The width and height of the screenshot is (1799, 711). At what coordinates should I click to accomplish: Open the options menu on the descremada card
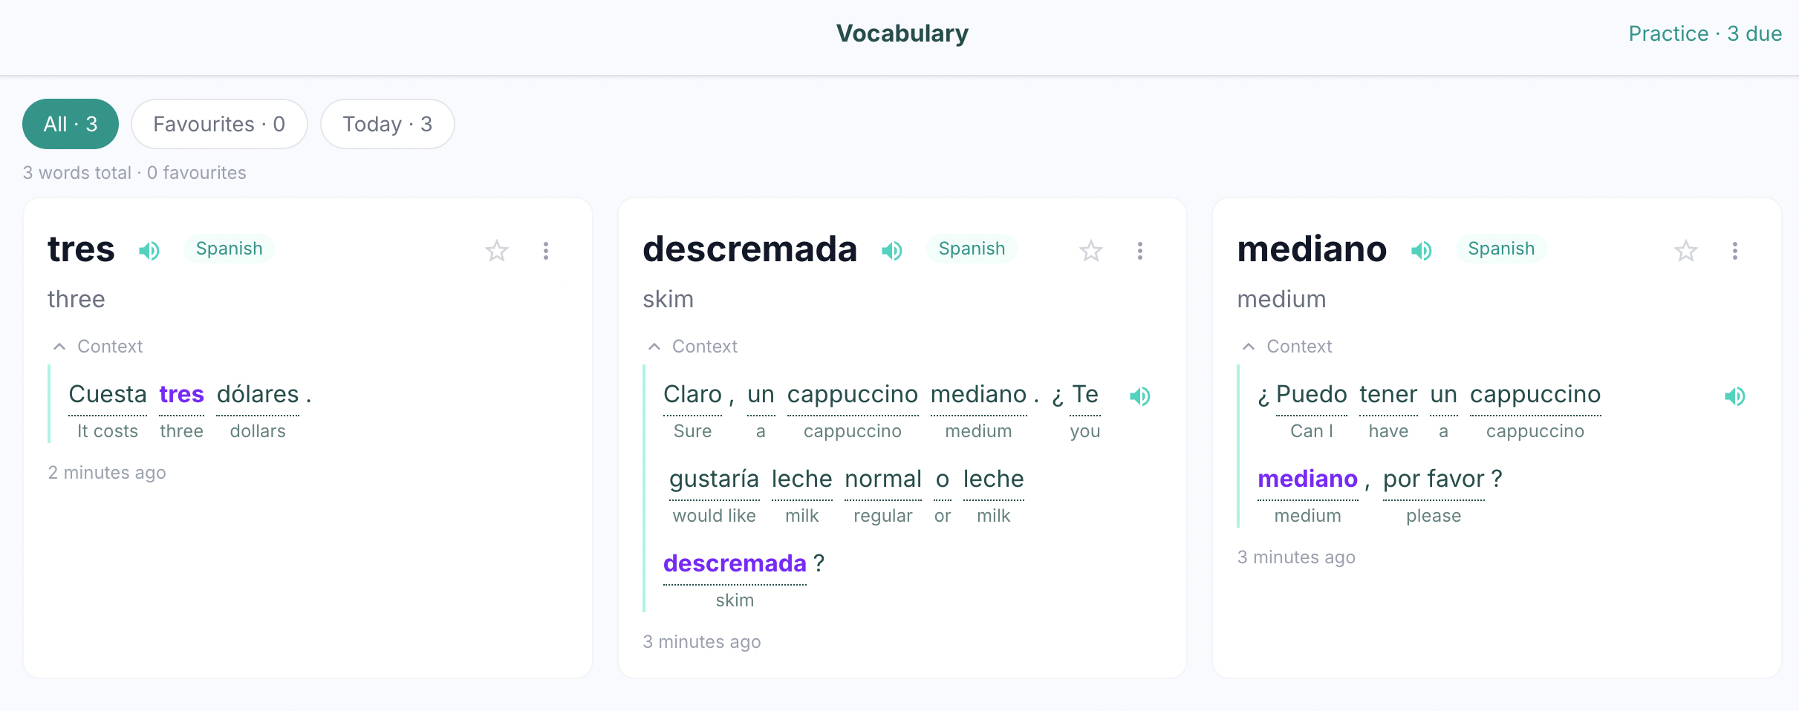point(1140,251)
